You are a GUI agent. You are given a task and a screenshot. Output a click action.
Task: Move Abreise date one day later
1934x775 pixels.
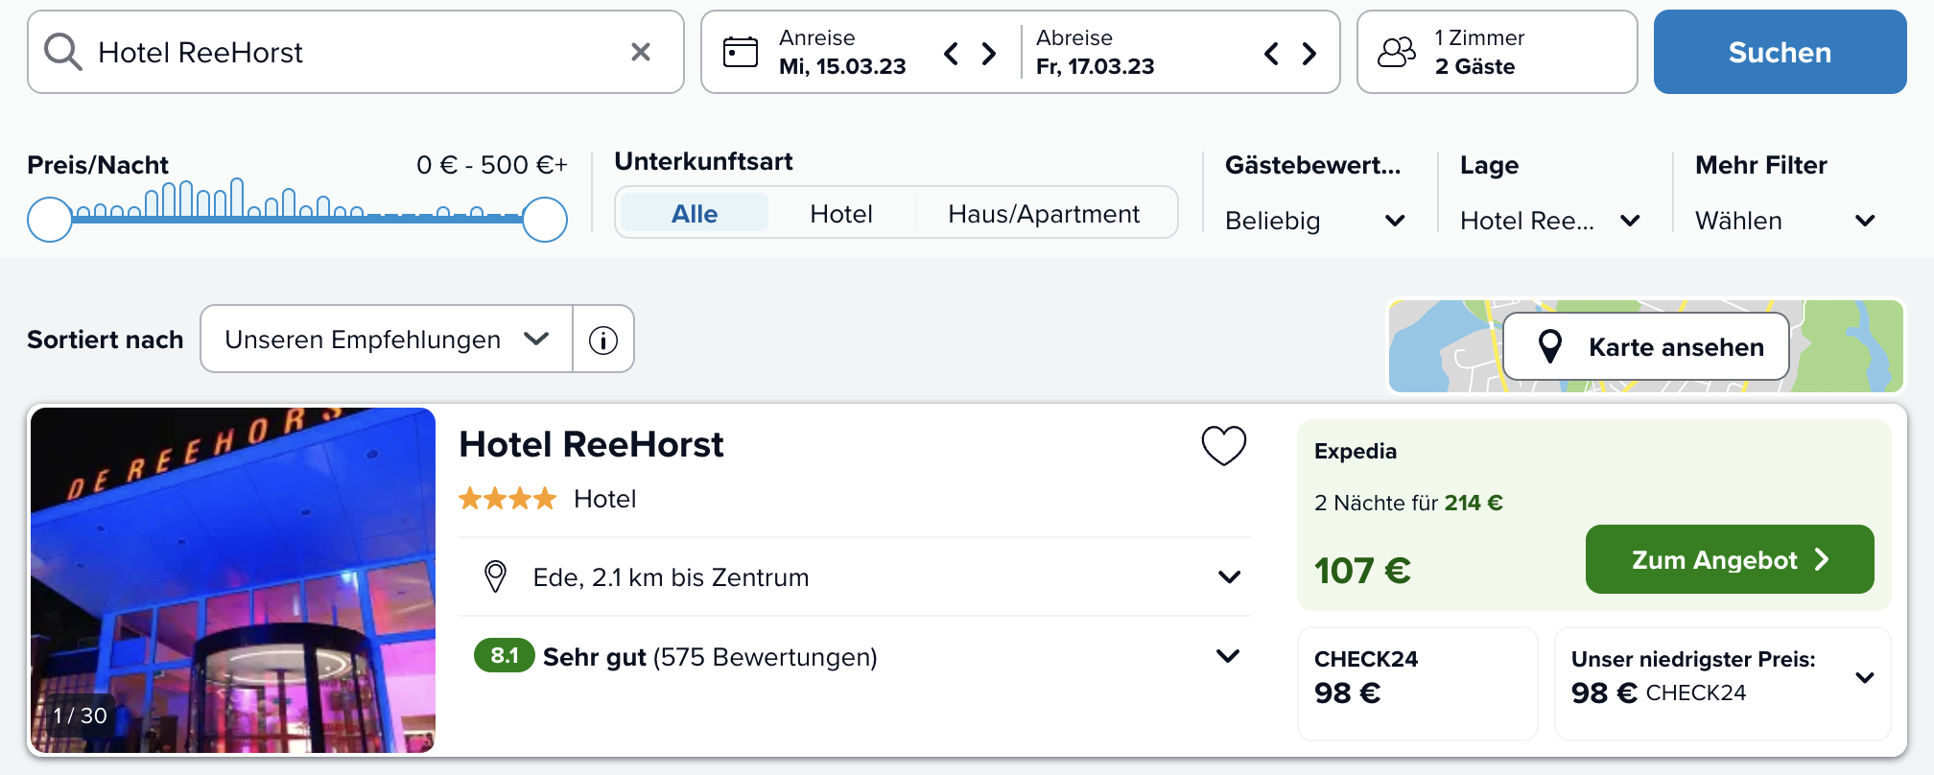[1309, 53]
